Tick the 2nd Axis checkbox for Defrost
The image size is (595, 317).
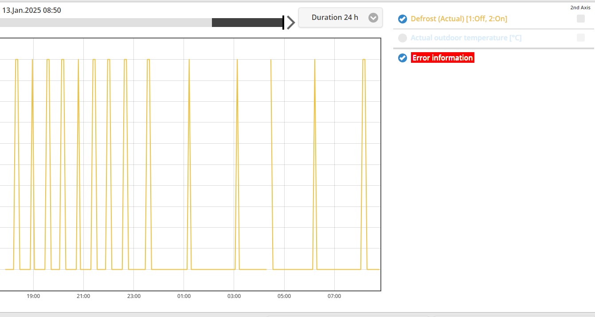click(580, 19)
